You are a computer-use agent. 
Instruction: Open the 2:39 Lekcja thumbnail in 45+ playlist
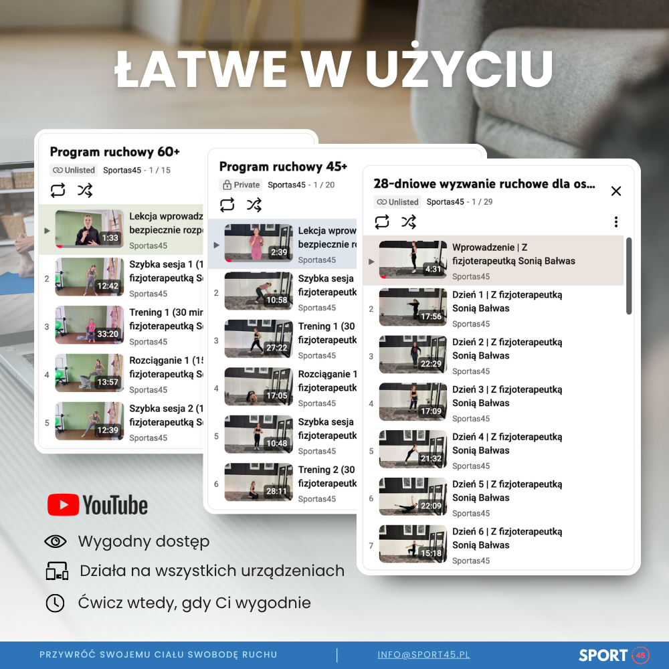point(258,244)
